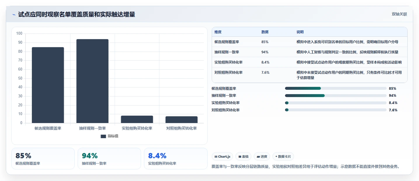The image size is (419, 181).
Task: Click the 实验组购买转化率 progress bar
Action: point(336,103)
